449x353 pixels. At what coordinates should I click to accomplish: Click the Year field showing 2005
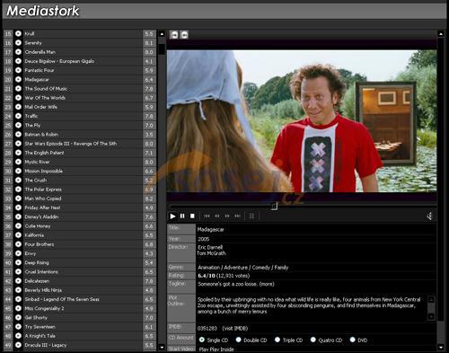coord(316,239)
